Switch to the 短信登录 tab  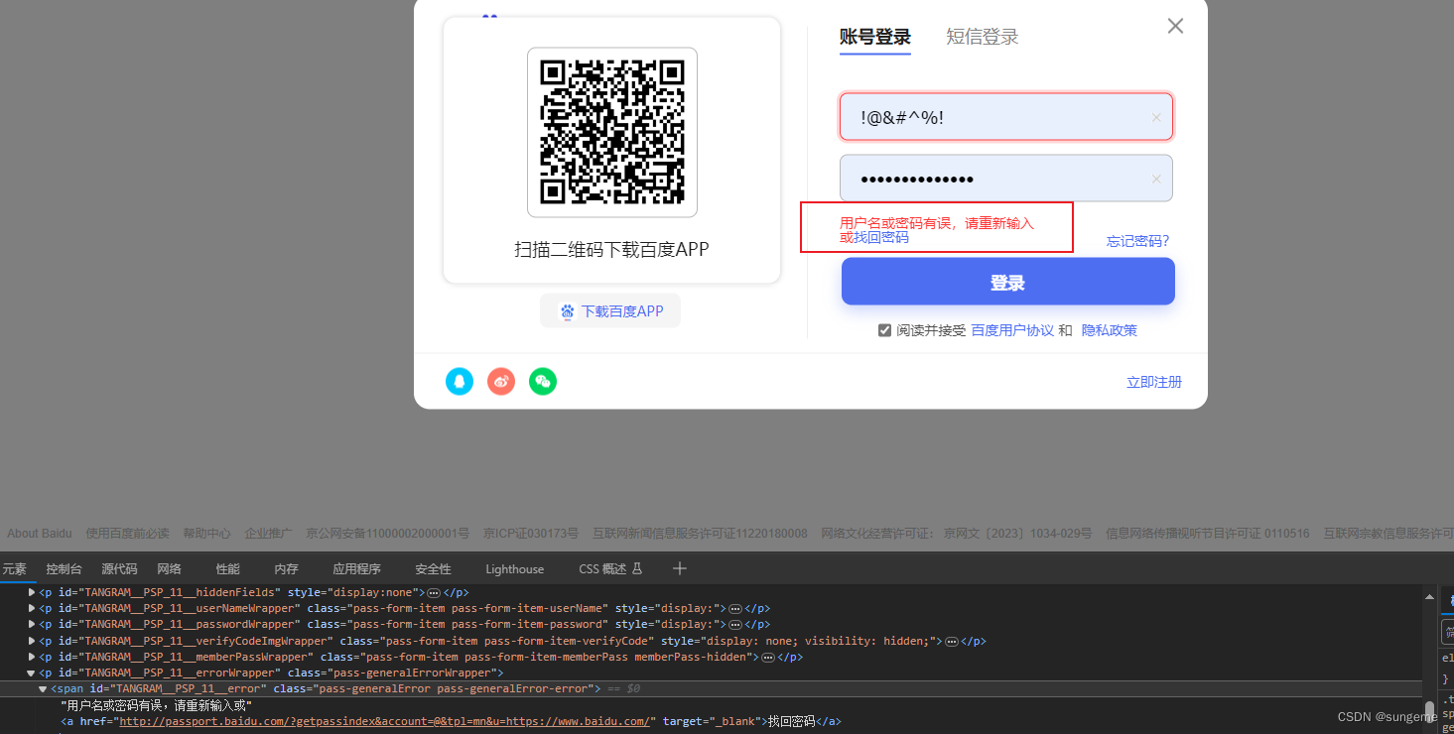tap(983, 37)
